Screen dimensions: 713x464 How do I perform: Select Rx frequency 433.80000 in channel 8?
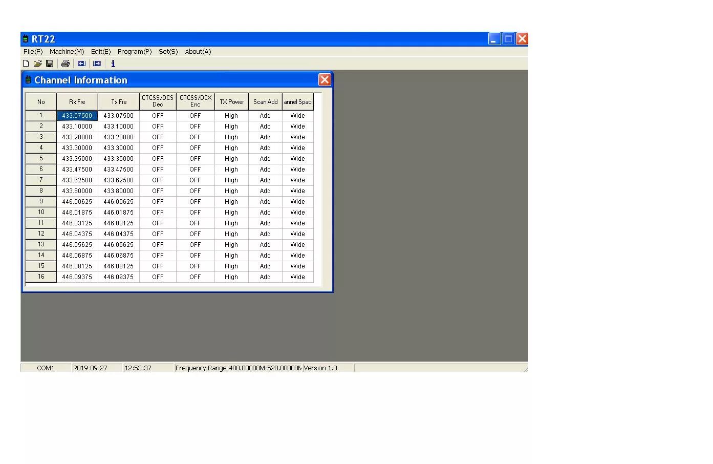[x=77, y=191]
